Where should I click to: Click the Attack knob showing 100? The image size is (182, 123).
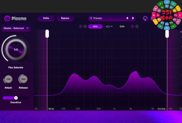[8, 79]
